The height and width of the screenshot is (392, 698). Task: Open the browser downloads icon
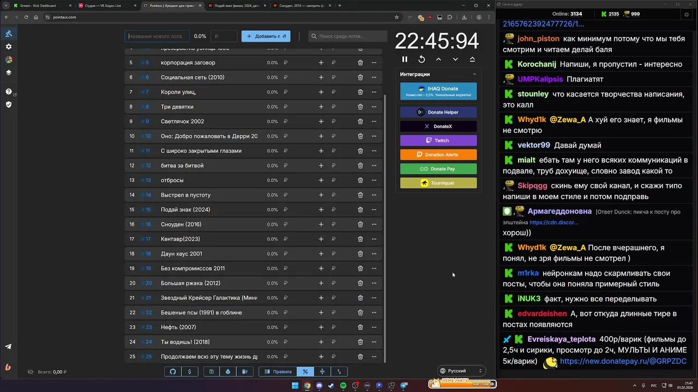[x=464, y=17]
